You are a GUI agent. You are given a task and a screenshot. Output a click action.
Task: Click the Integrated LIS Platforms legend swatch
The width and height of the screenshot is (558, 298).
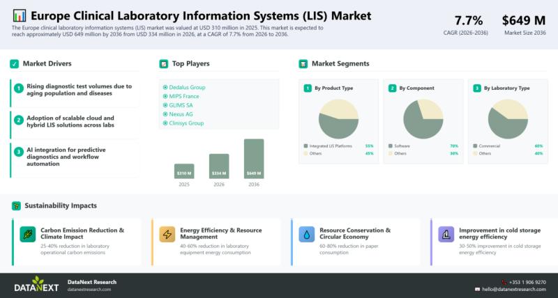click(306, 146)
